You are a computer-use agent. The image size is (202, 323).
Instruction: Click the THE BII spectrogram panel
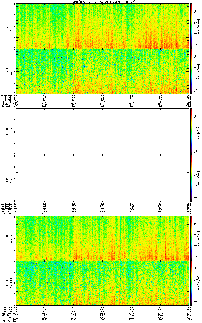click(102, 283)
